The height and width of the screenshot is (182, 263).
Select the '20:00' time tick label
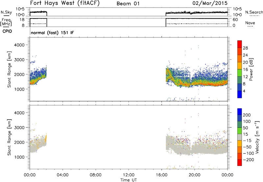pos(194,175)
